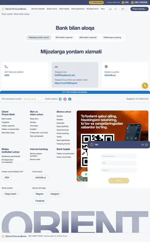Open Aloqa ma'lumotlari footer link

click(x=64, y=157)
